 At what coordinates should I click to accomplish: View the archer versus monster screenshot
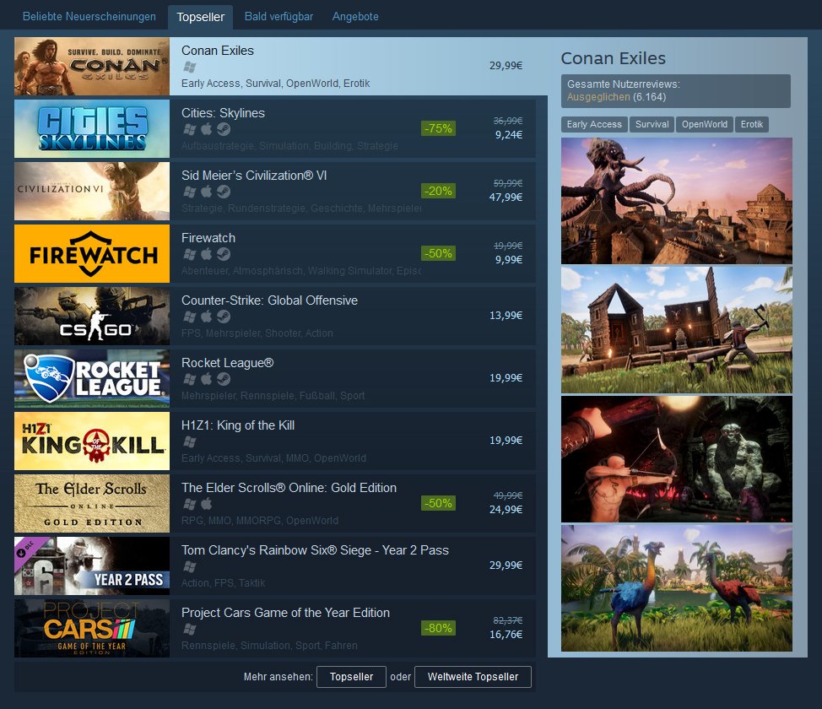pos(676,459)
